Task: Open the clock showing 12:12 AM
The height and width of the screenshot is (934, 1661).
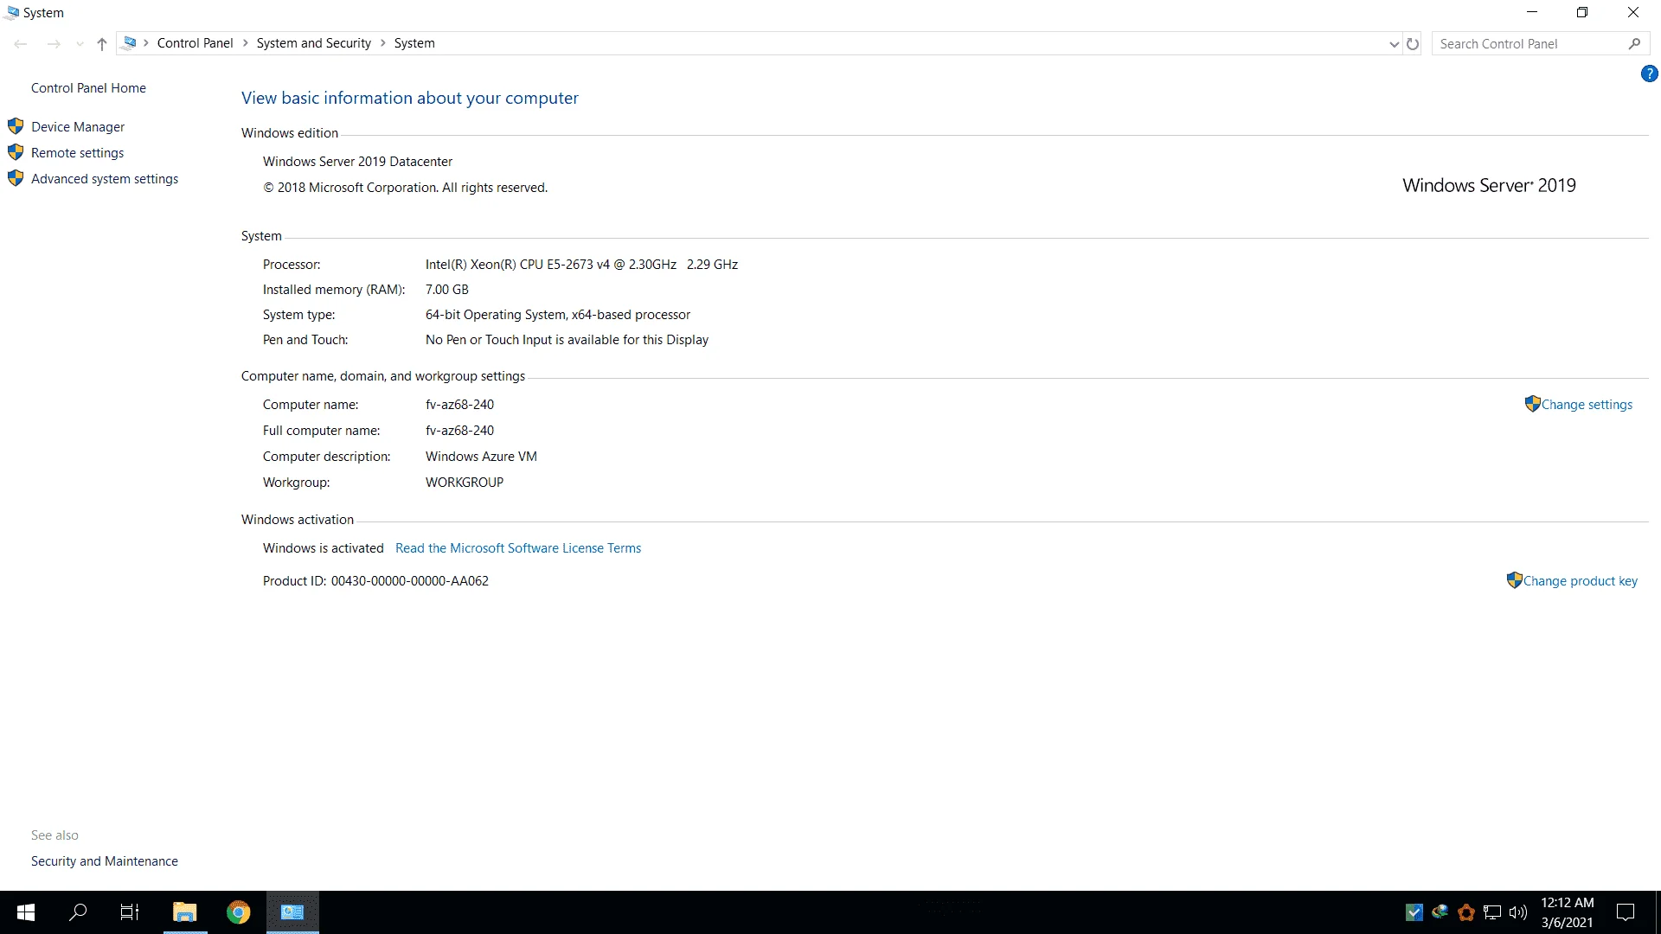Action: (1567, 912)
